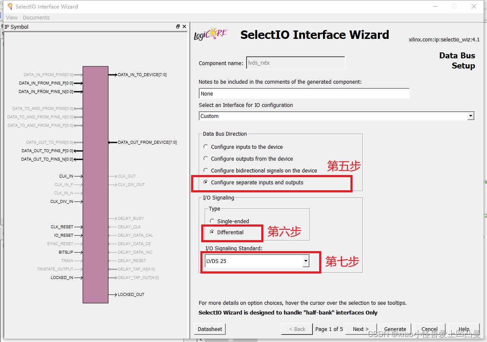The width and height of the screenshot is (487, 342).
Task: Click the Next button to advance pages
Action: click(x=361, y=329)
